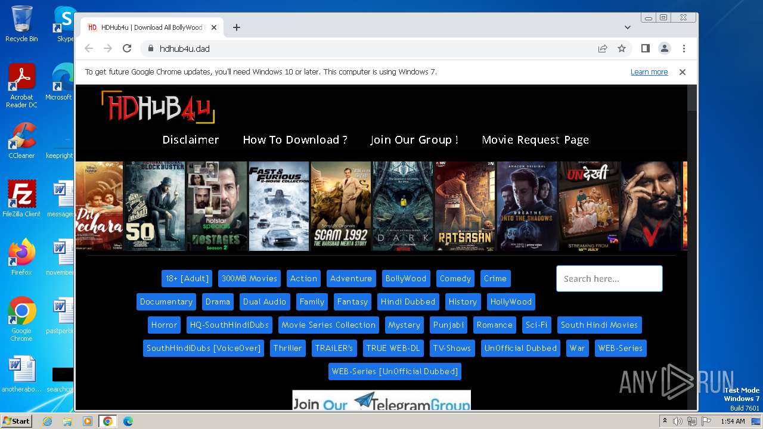Viewport: 763px width, 429px height.
Task: Click the browser forward arrow
Action: coord(108,49)
